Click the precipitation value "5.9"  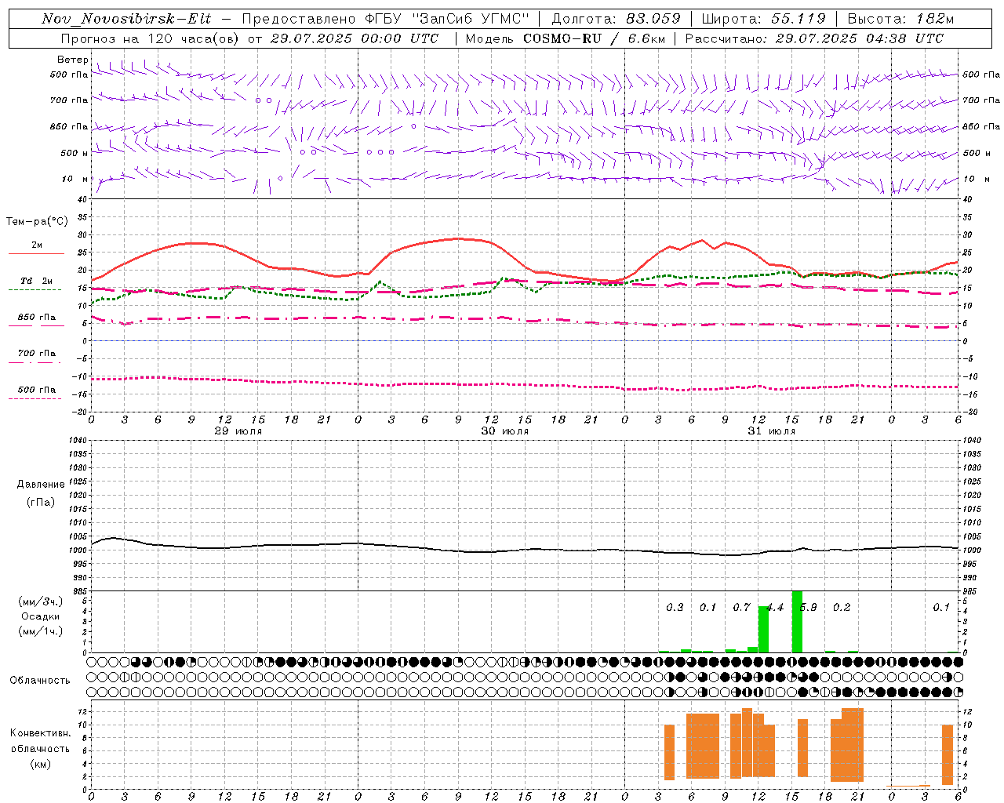click(809, 608)
